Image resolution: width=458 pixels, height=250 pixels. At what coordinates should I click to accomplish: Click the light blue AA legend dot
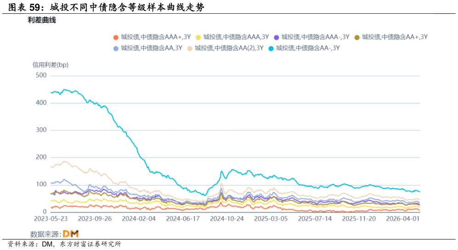pos(116,49)
